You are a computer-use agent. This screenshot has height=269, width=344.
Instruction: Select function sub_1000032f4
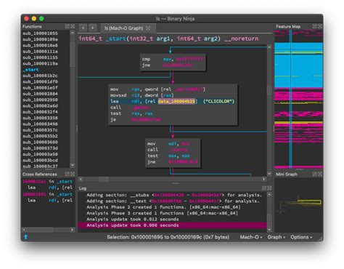[x=40, y=112]
